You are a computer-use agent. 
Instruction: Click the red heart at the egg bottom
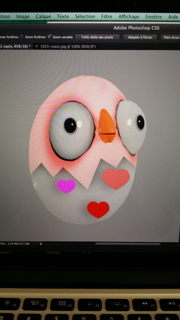click(x=98, y=210)
